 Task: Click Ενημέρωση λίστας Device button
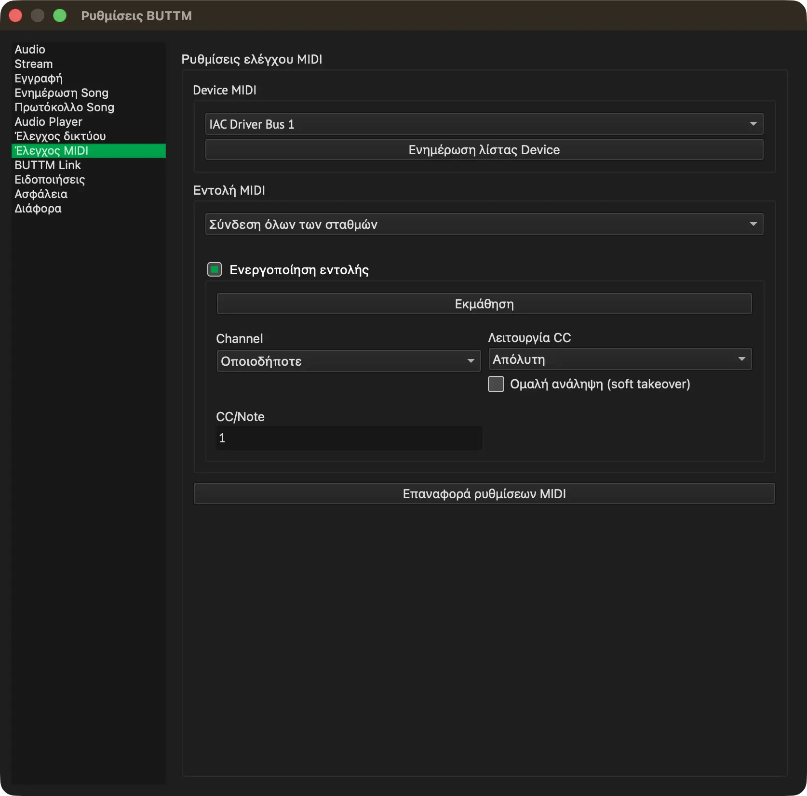tap(484, 150)
